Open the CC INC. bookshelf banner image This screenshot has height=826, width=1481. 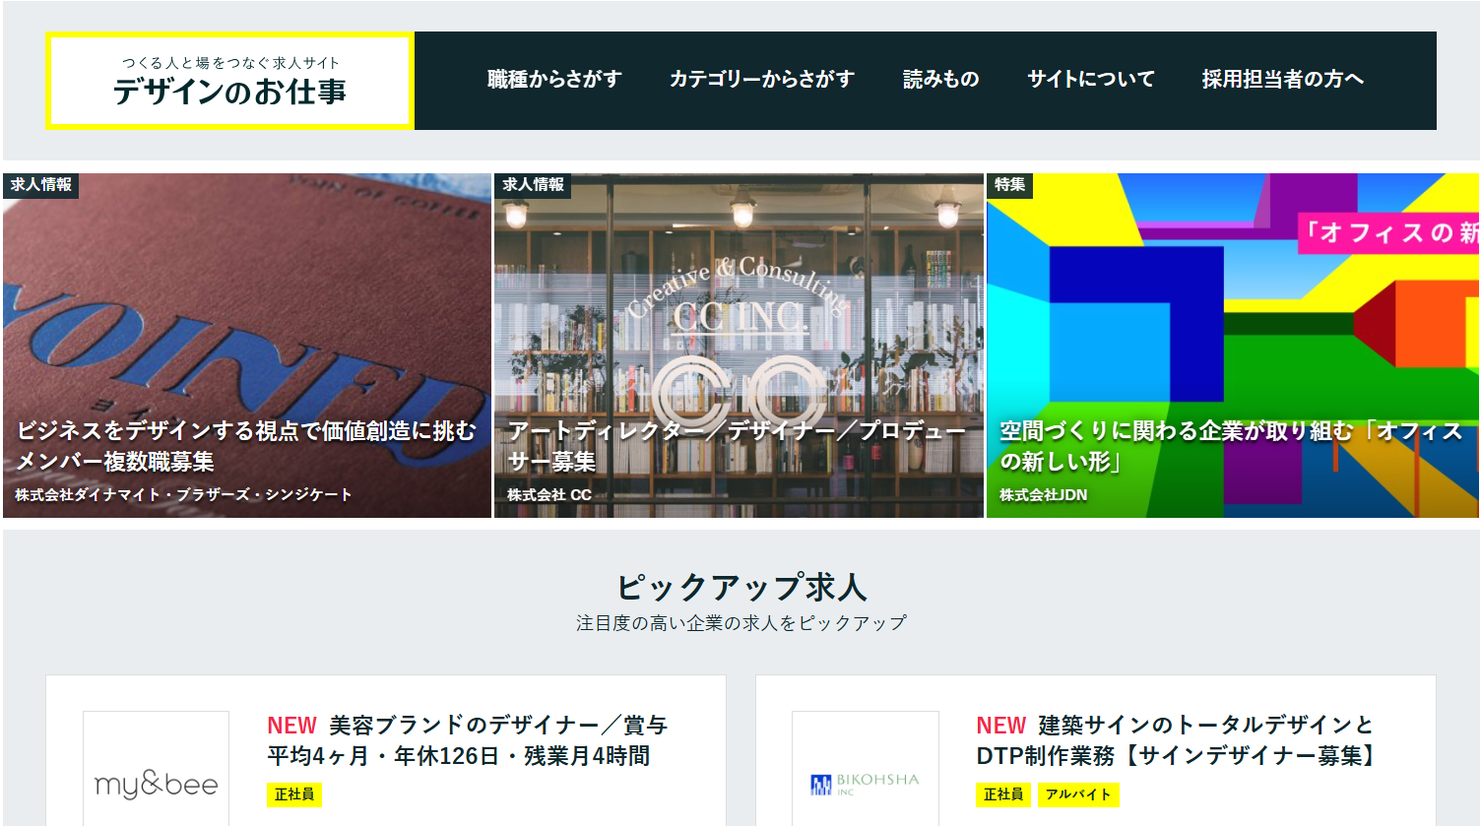point(739,295)
